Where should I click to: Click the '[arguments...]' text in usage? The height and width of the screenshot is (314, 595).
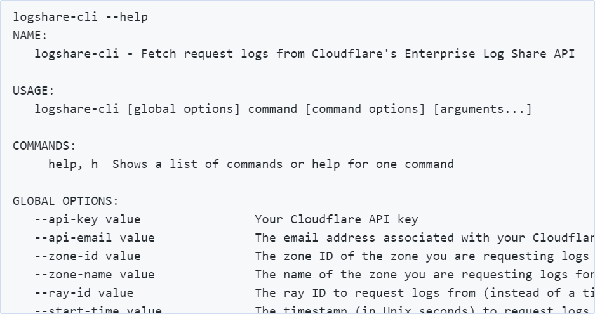[483, 109]
